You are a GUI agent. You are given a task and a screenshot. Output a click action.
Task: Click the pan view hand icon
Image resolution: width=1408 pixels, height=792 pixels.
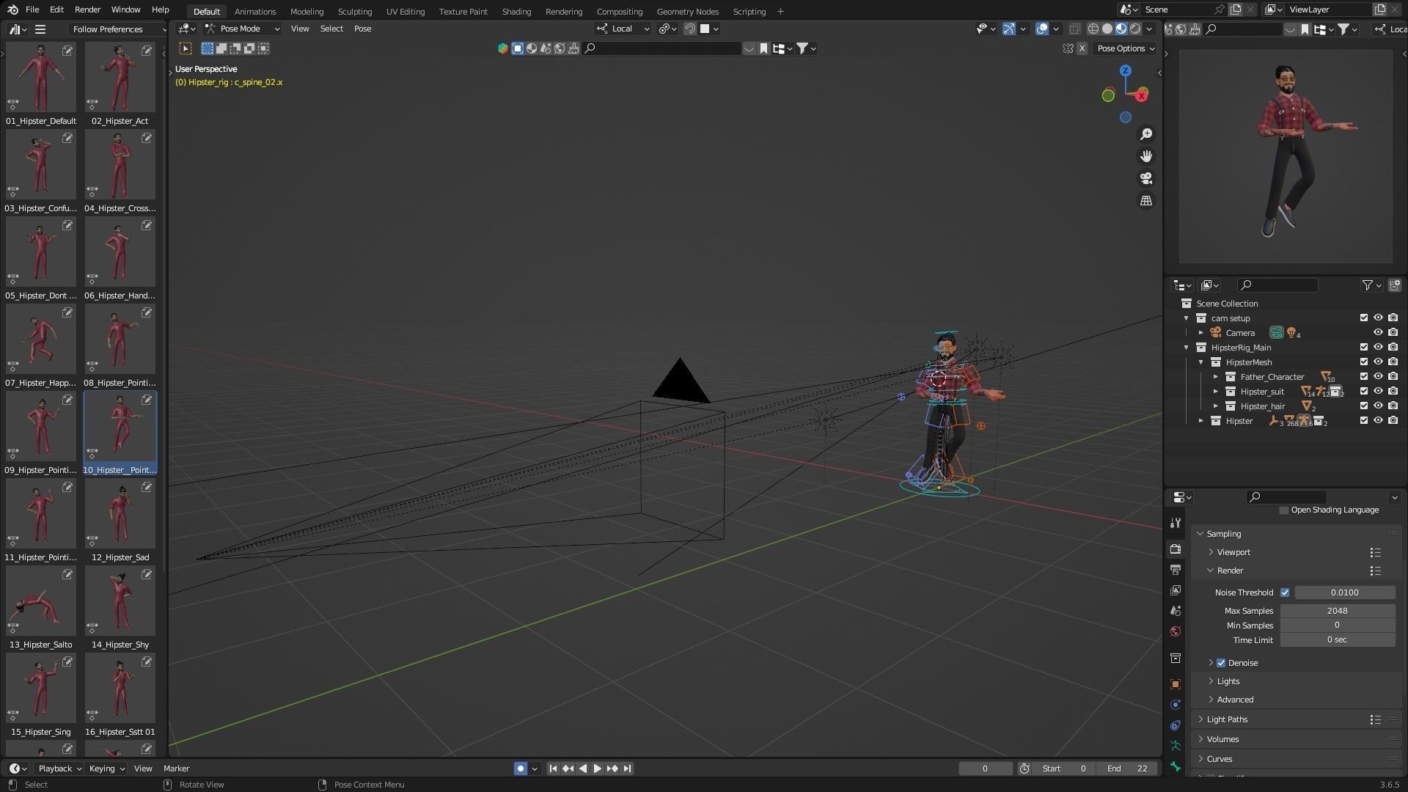pos(1145,156)
